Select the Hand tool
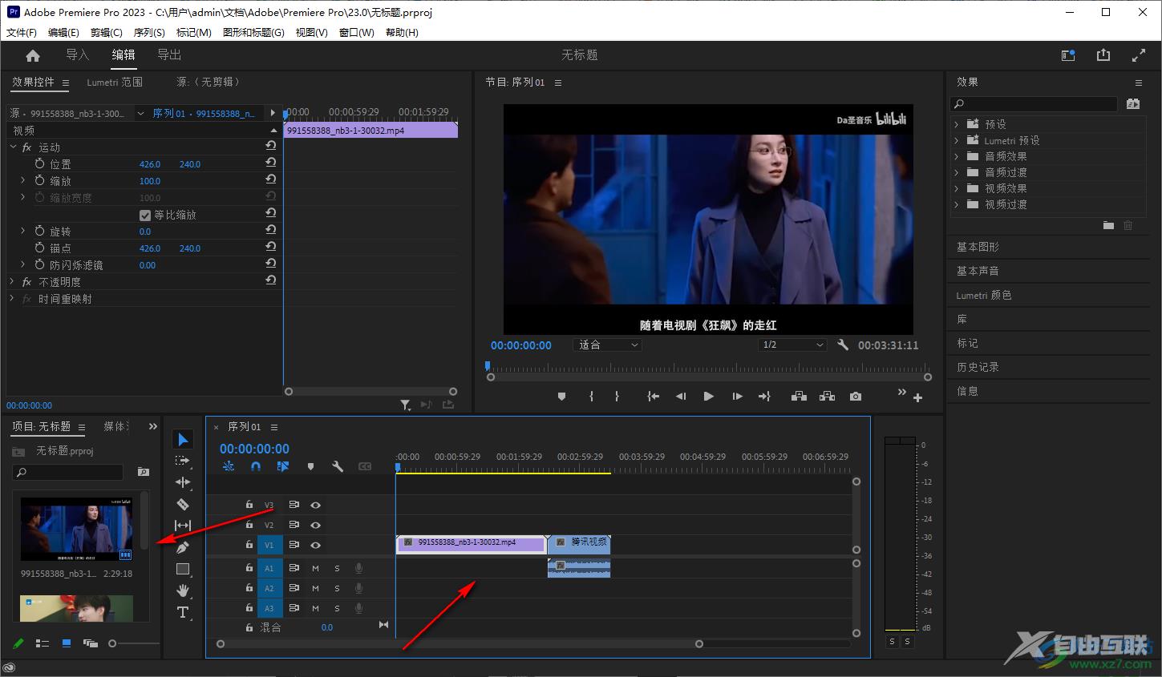This screenshot has height=677, width=1162. (x=183, y=590)
